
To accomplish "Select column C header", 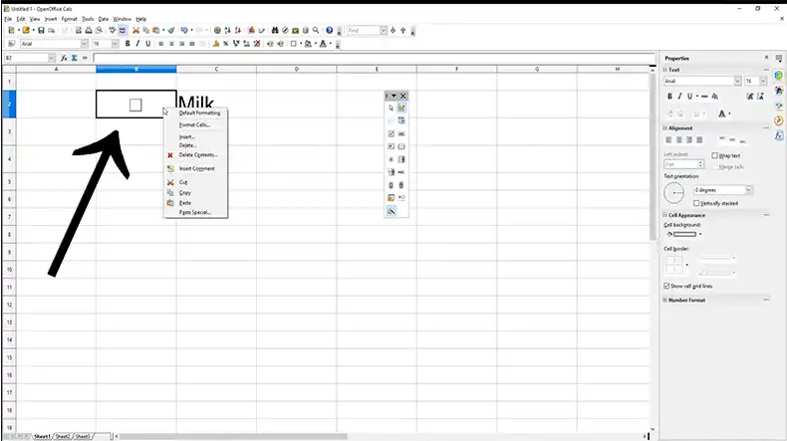I will 216,70.
